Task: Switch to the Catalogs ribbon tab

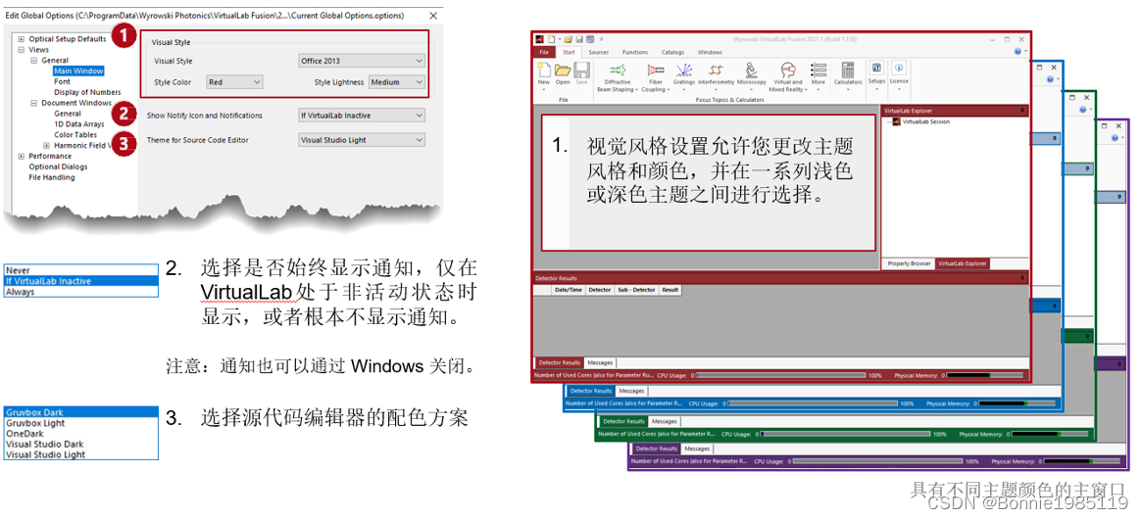Action: [x=672, y=53]
